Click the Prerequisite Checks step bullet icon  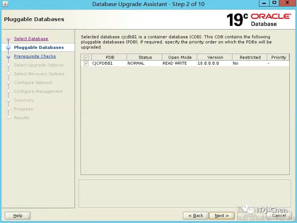(x=8, y=57)
